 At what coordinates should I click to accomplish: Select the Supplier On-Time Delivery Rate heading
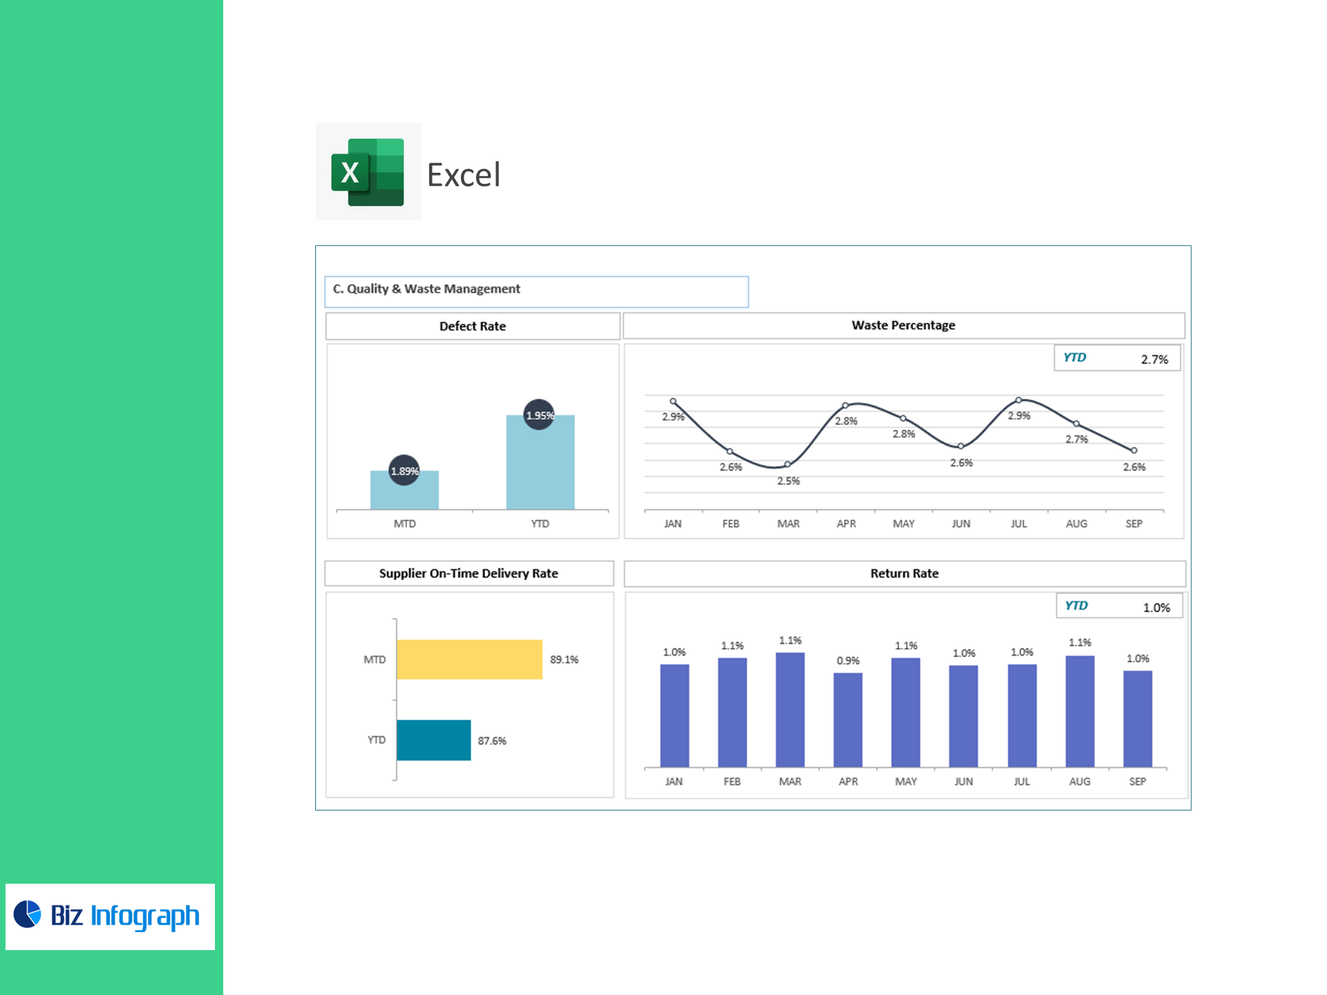(x=469, y=574)
